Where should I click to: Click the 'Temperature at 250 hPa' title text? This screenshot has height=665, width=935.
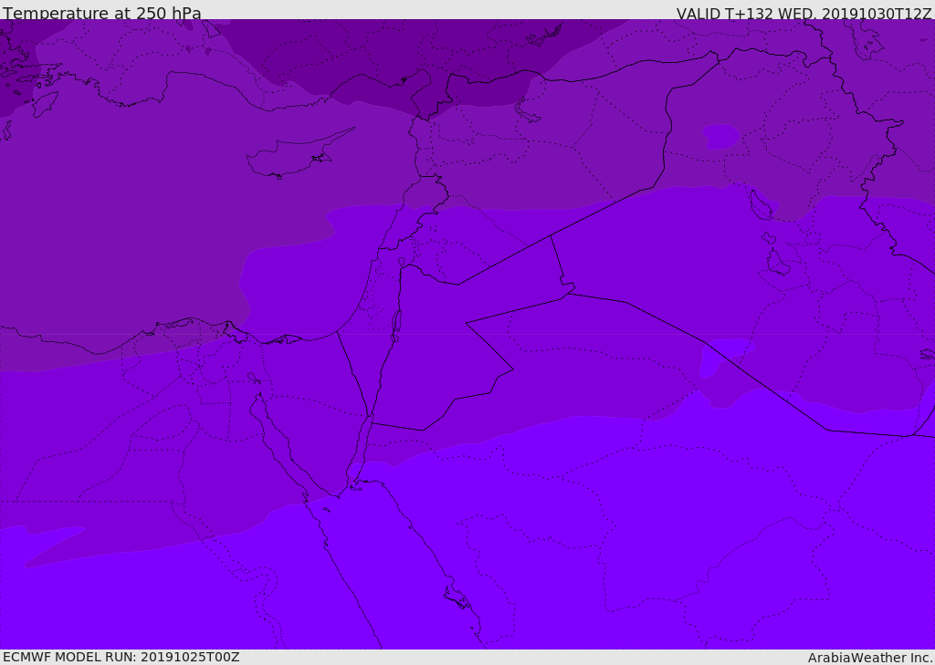click(102, 13)
